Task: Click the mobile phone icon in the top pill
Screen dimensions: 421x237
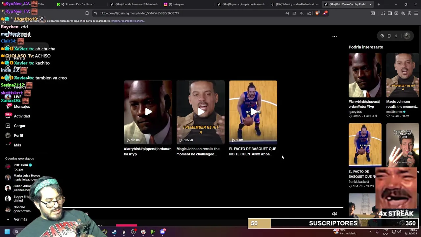Action: coord(389,36)
